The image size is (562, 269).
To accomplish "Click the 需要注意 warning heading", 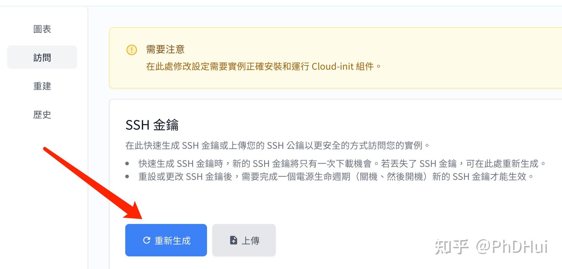I will click(165, 49).
